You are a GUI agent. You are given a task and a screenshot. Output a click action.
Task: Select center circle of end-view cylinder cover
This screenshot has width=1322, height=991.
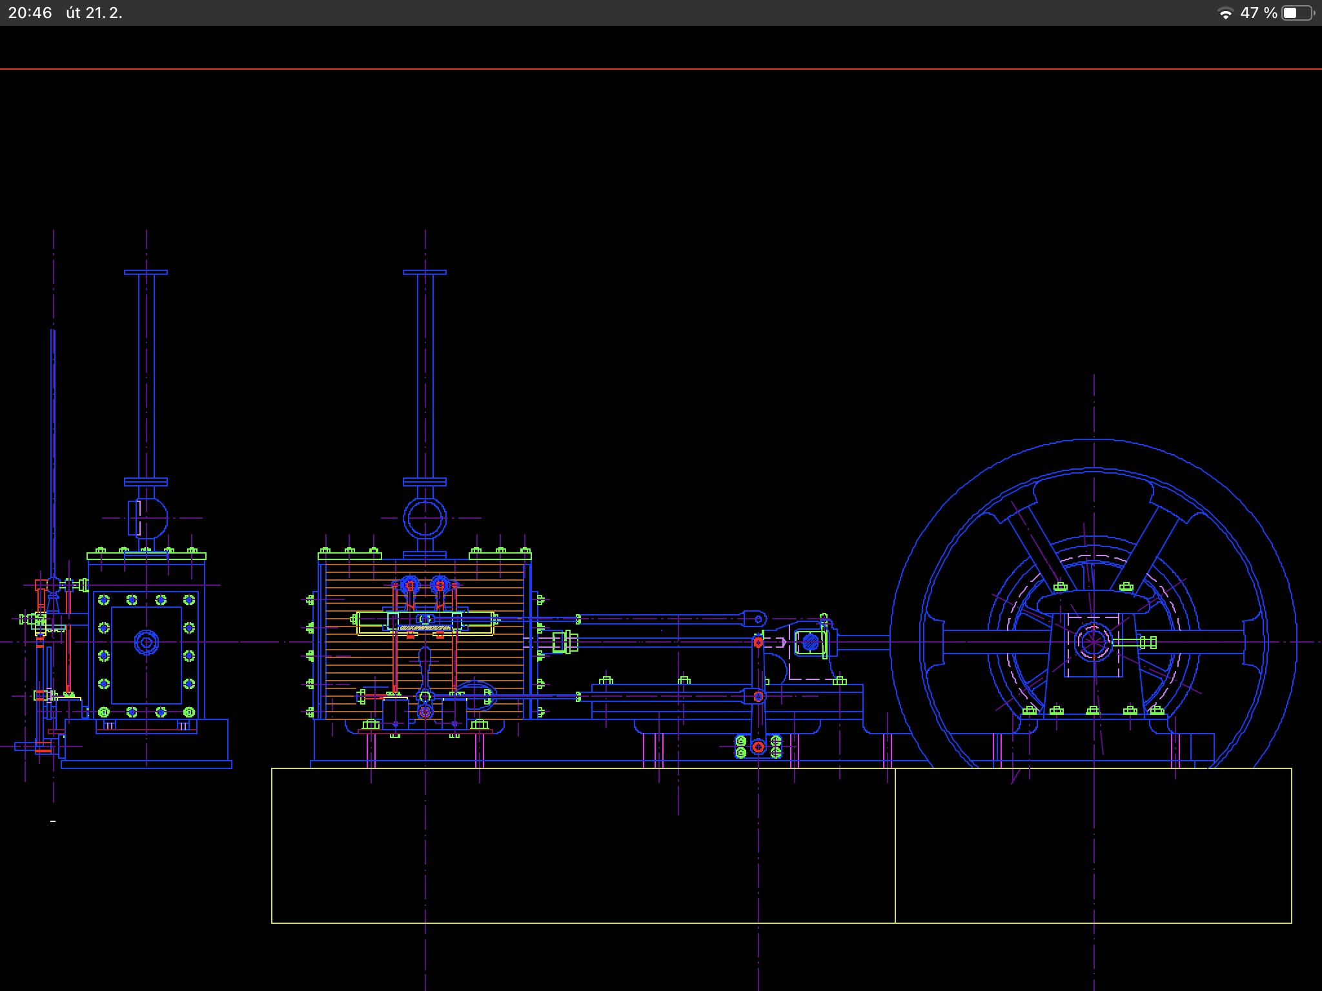tap(147, 642)
